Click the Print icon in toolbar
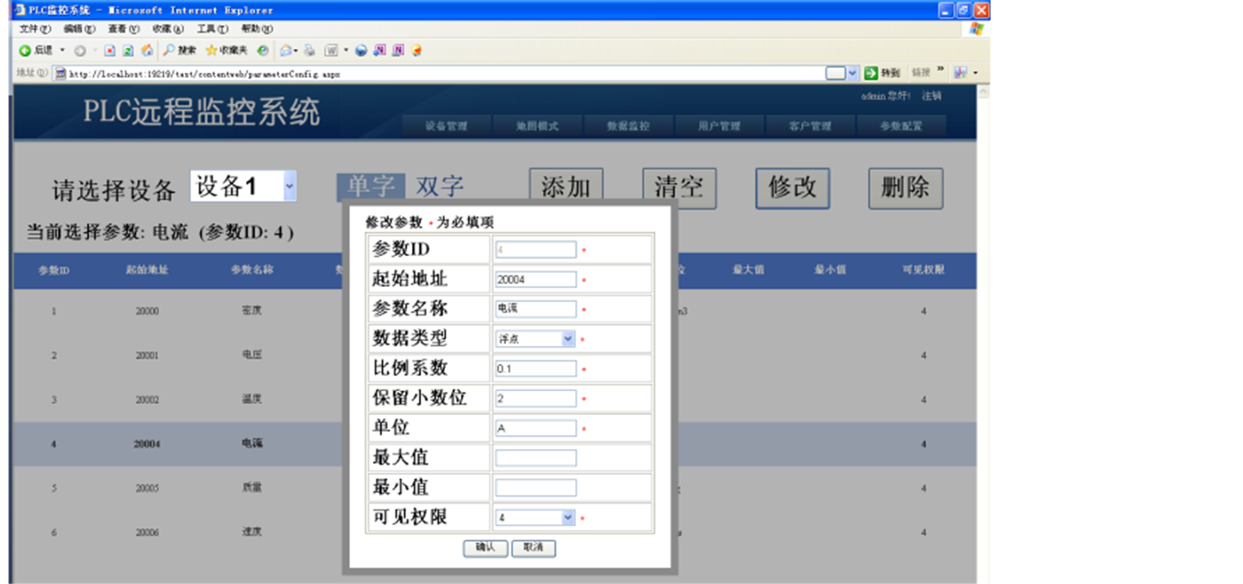Viewport: 1243px width, 584px height. click(x=310, y=50)
